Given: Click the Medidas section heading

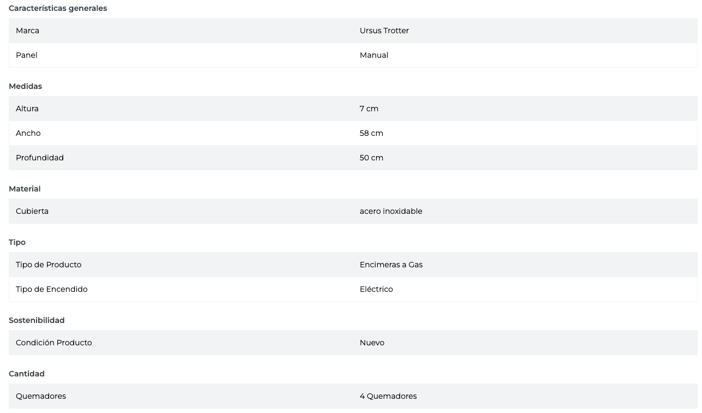Looking at the screenshot, I should [x=25, y=86].
